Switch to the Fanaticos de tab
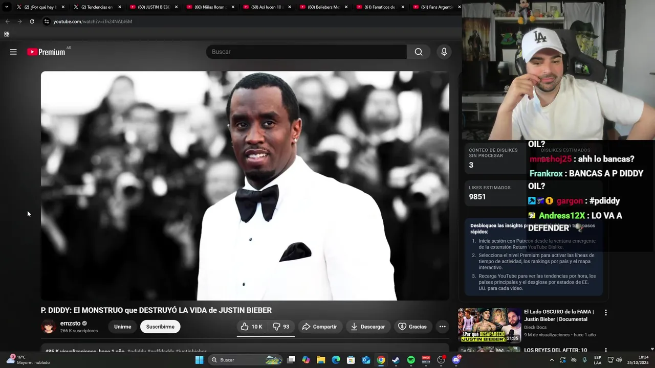Viewport: 655px width, 368px height. coord(380,7)
